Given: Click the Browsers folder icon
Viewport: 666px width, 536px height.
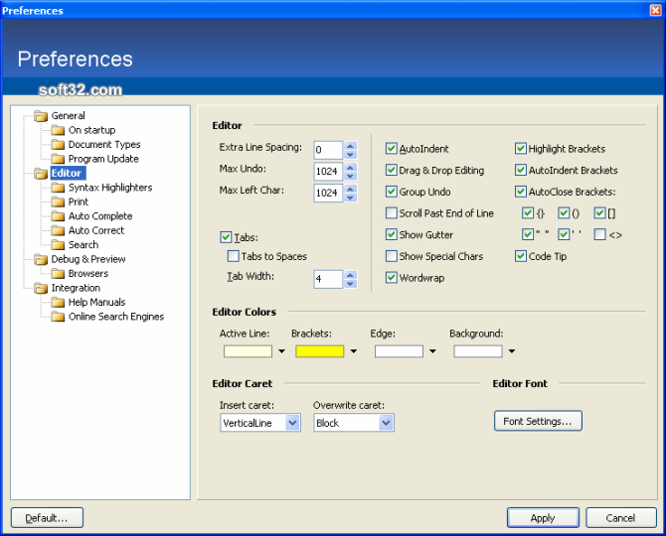Looking at the screenshot, I should [58, 274].
